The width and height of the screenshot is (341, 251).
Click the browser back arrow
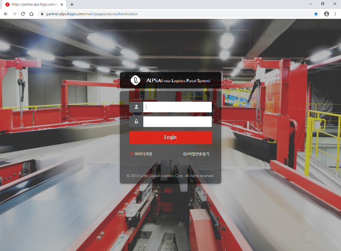click(6, 14)
